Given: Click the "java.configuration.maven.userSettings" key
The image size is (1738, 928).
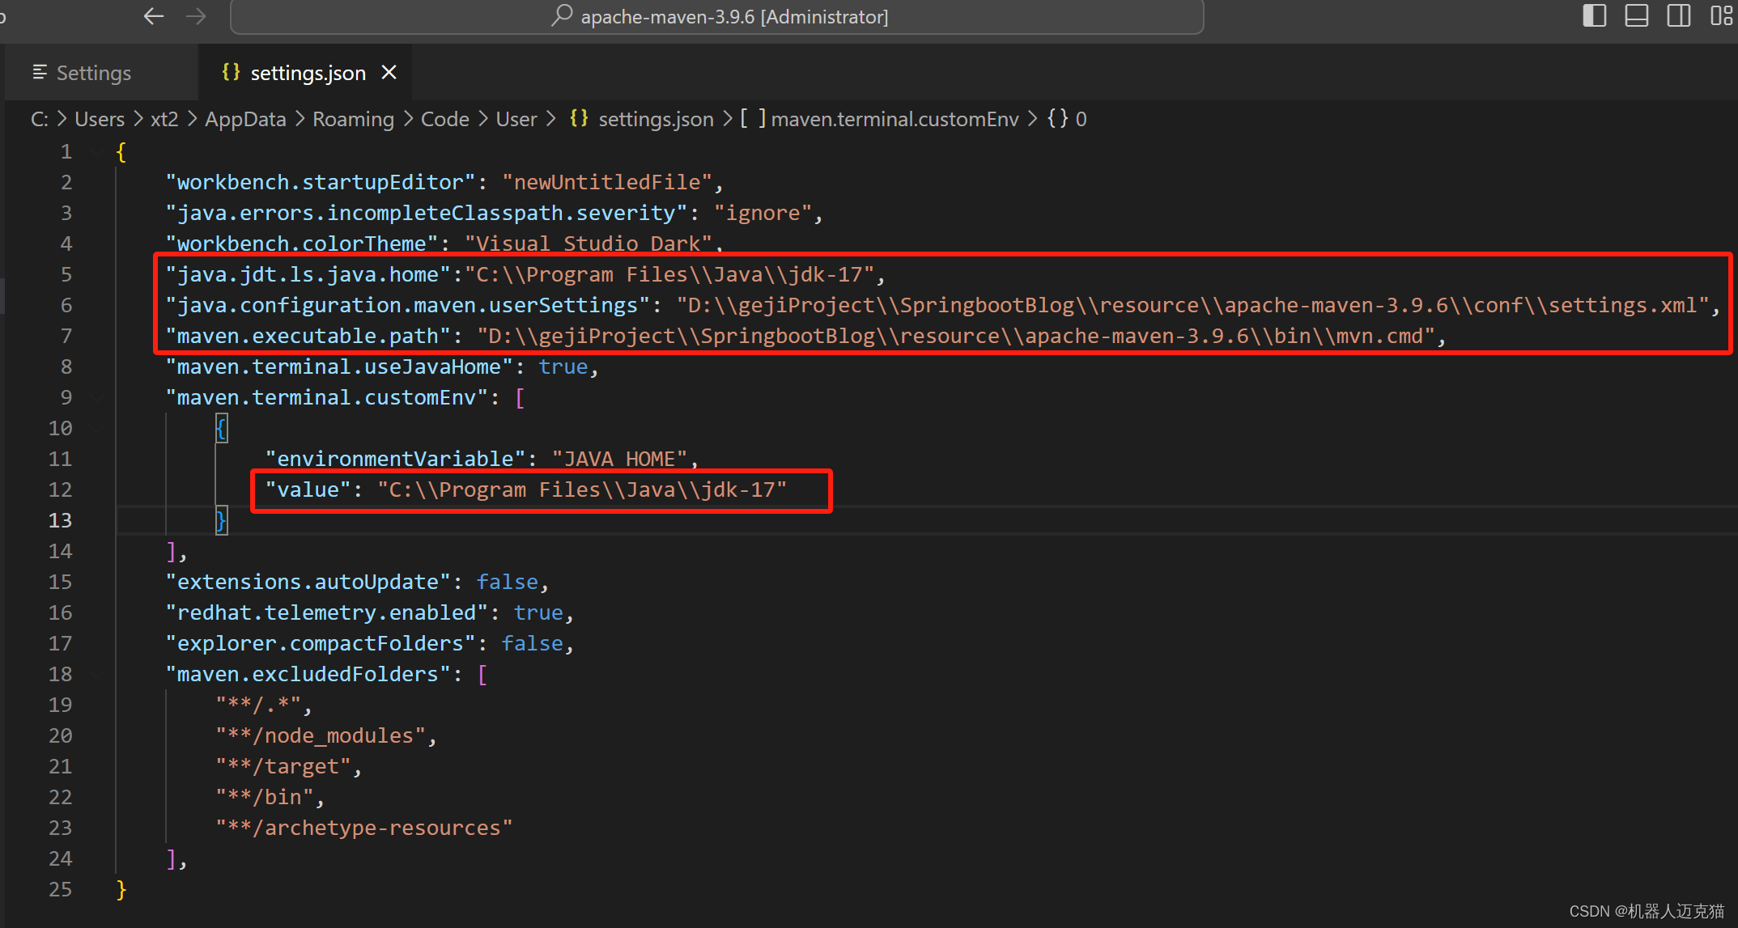Looking at the screenshot, I should 408,306.
